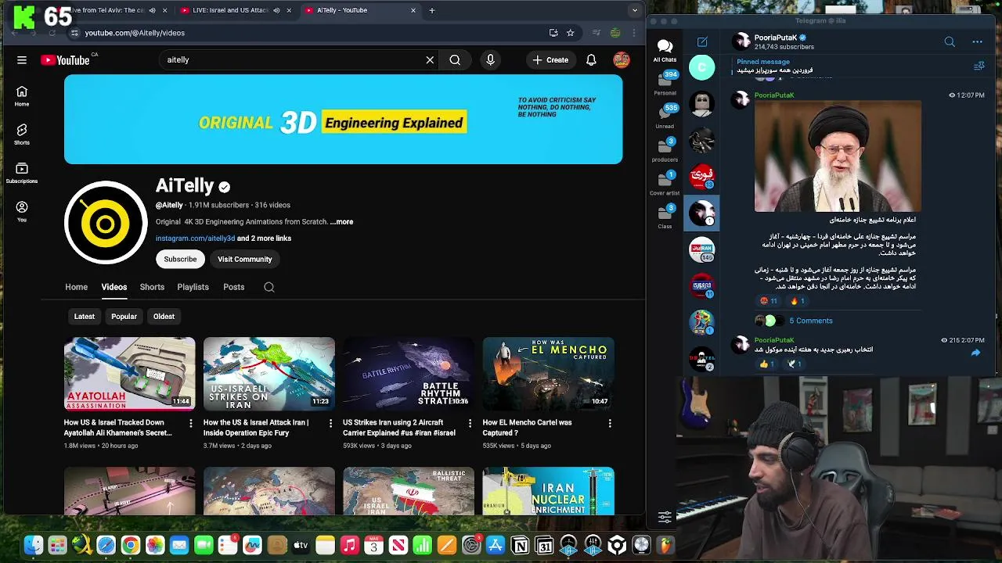Screen dimensions: 1002x563
Task: Open a new Chrome tab with the plus
Action: (431, 10)
